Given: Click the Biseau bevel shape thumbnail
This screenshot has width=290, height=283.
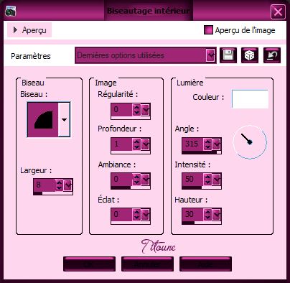Looking at the screenshot, I should 42,119.
